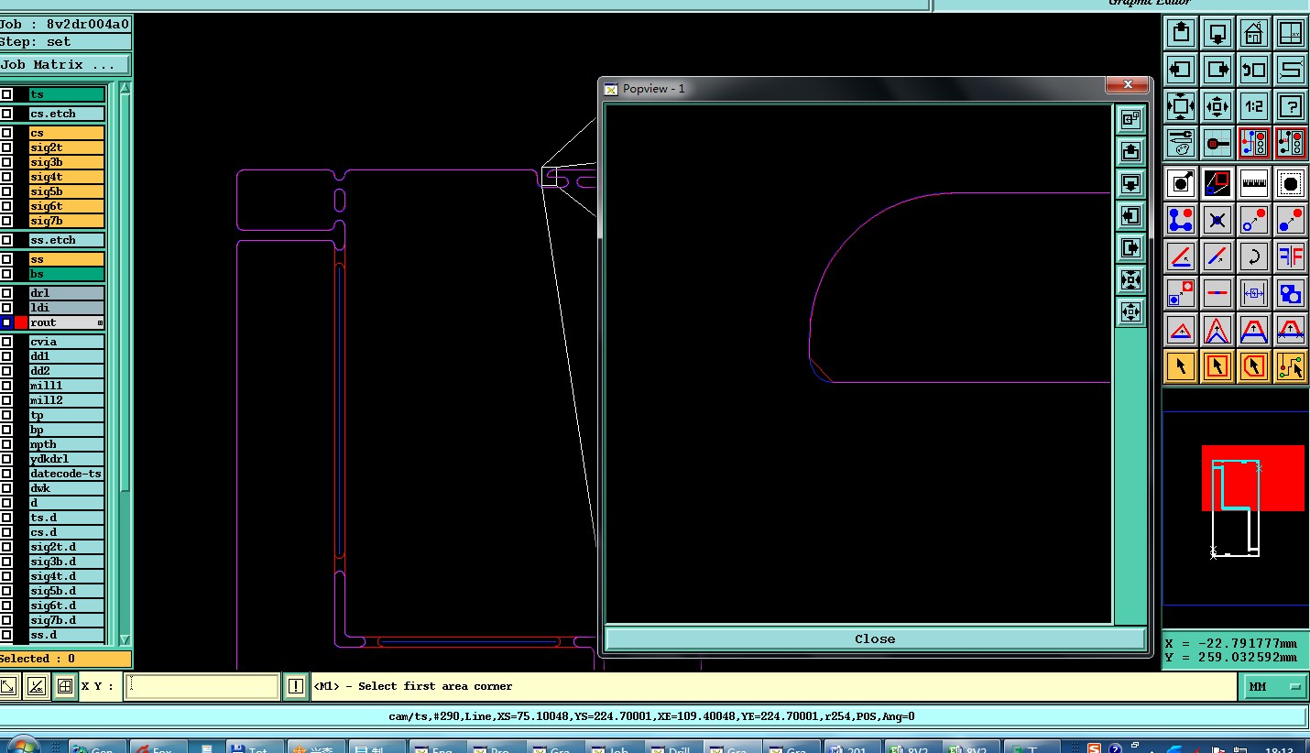Viewport: 1310px width, 753px height.
Task: Open the wrench and palette graphic control icon
Action: (1181, 143)
